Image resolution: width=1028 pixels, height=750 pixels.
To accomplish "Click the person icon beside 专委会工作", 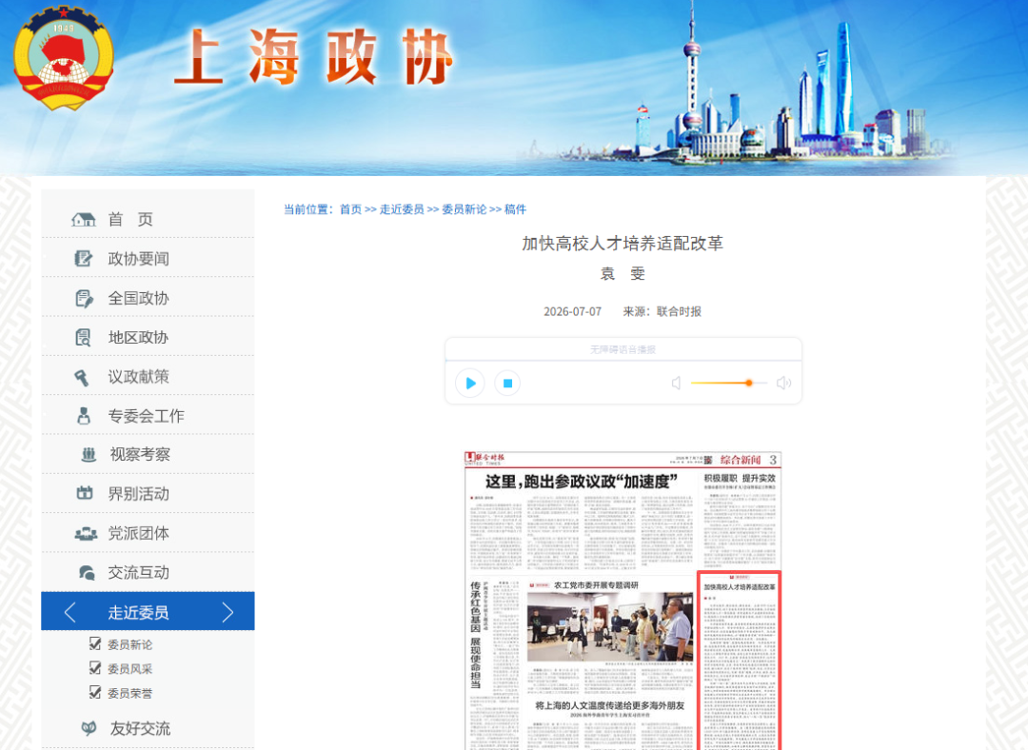I will (83, 416).
